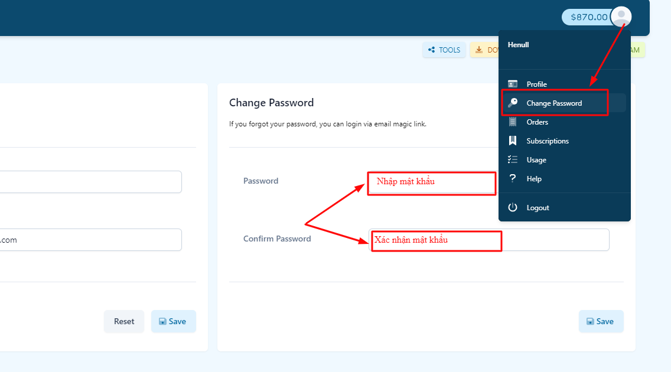Click the Usage checklist icon
Image resolution: width=671 pixels, height=372 pixels.
(x=513, y=159)
